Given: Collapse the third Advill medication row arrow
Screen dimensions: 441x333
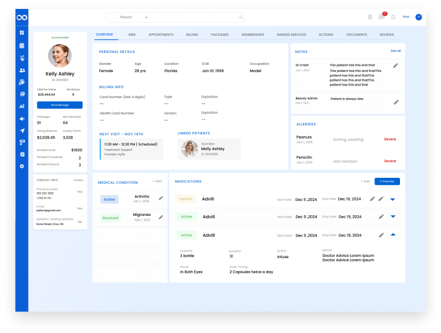Looking at the screenshot, I should point(393,234).
